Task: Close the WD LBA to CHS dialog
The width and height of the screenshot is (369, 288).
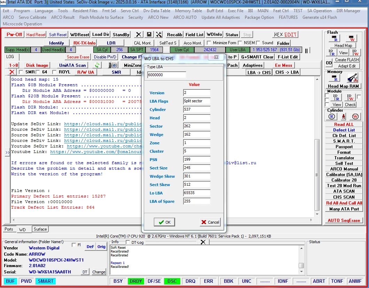Action: [216, 57]
